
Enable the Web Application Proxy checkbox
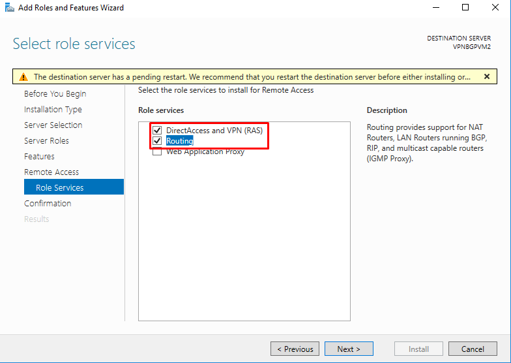coord(157,152)
